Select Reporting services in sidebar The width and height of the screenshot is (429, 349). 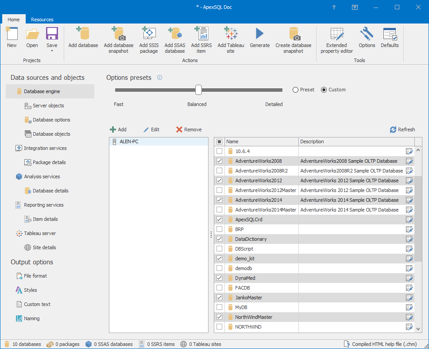[x=40, y=205]
